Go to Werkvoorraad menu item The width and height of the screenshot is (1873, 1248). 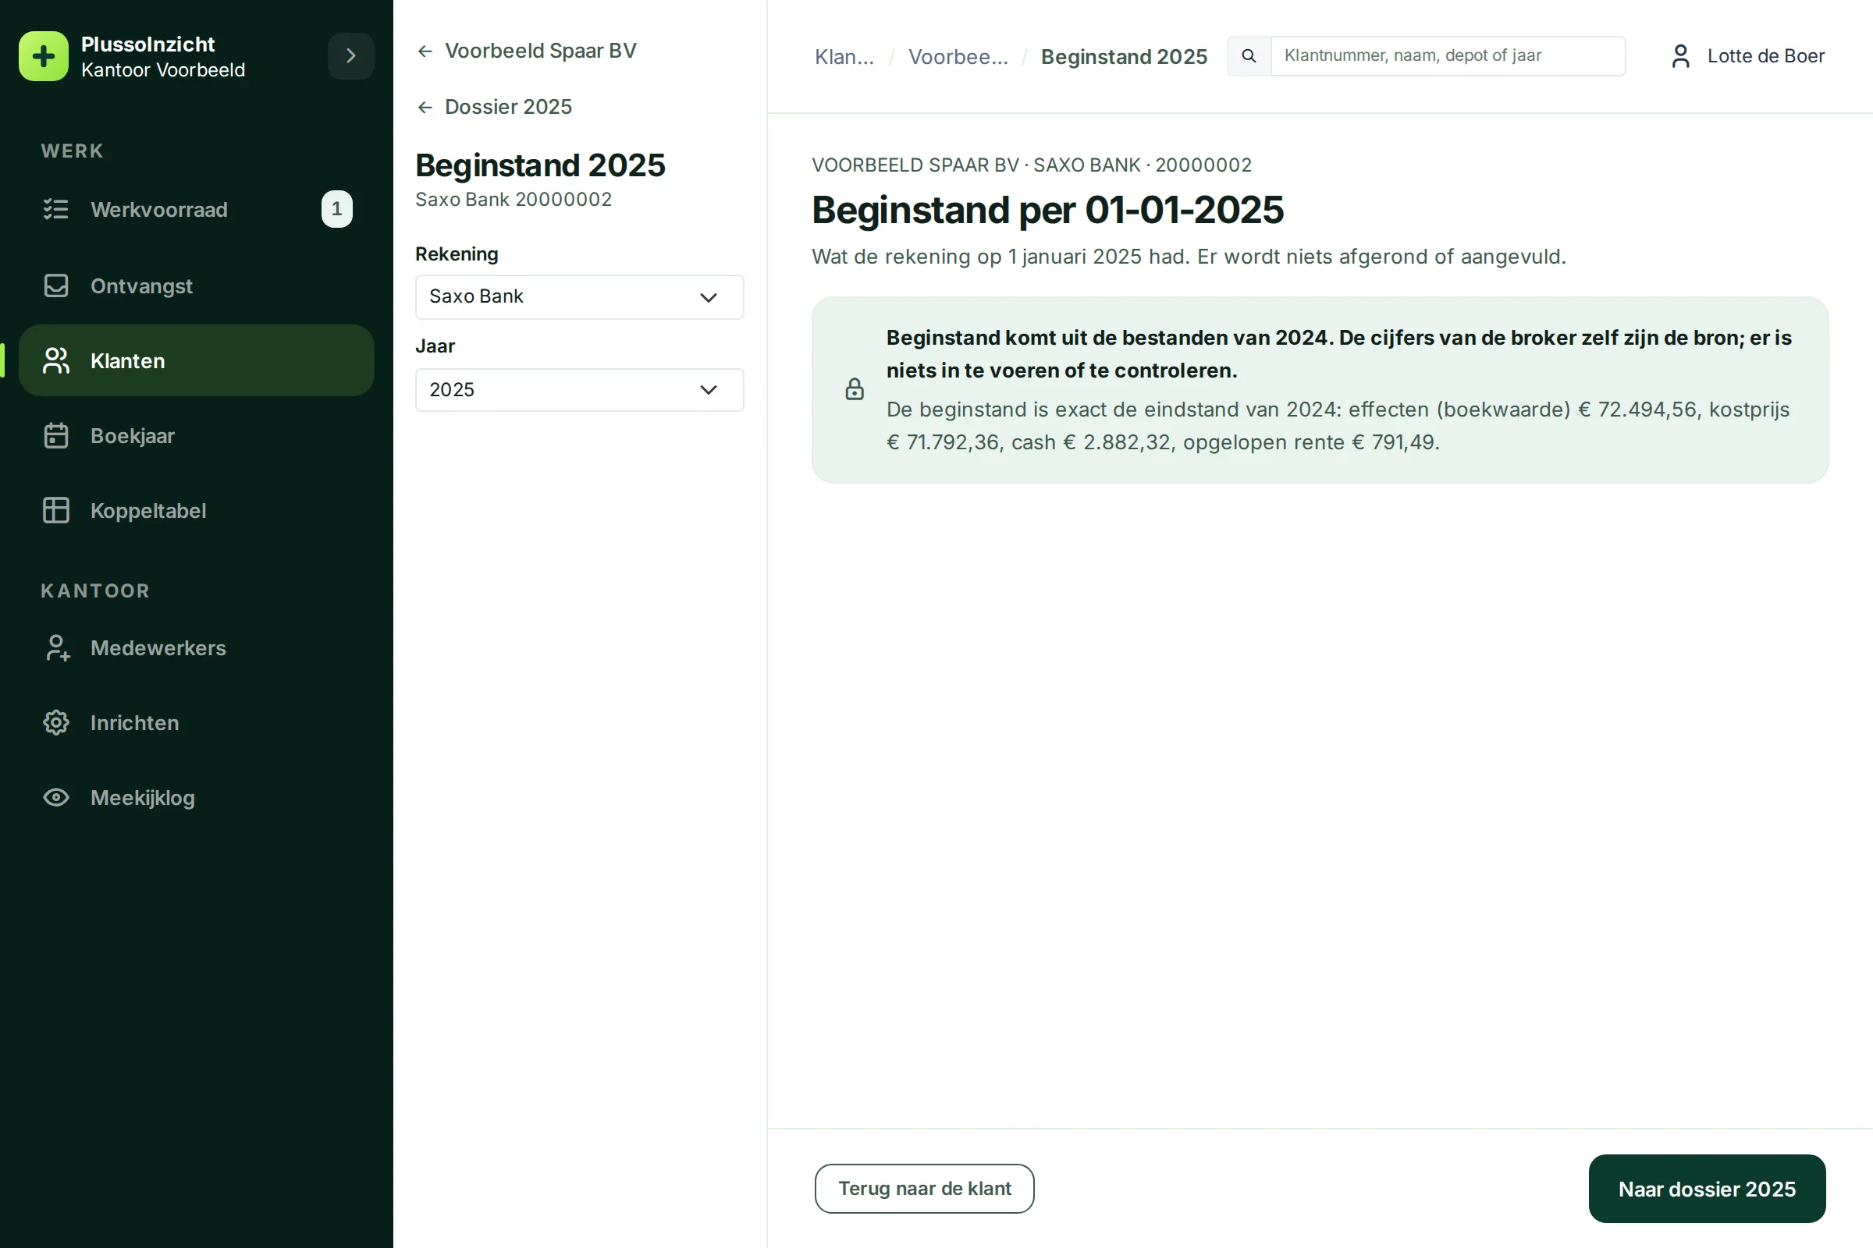(x=197, y=209)
